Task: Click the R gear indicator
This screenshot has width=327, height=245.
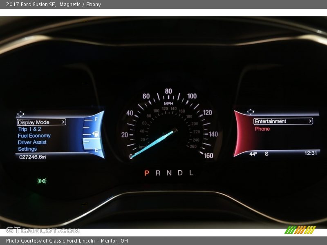Action: click(x=158, y=173)
